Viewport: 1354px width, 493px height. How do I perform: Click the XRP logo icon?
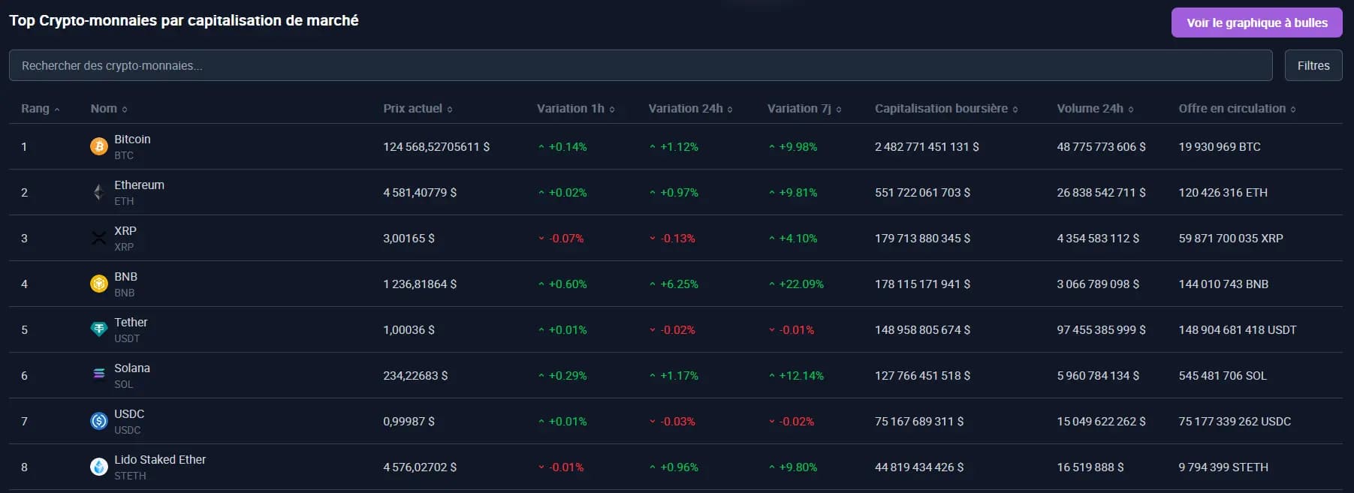pos(98,239)
